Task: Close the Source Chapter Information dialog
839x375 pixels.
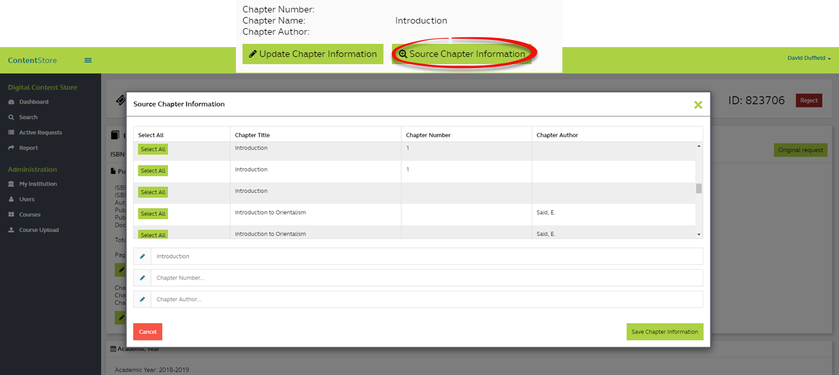Action: coord(698,105)
